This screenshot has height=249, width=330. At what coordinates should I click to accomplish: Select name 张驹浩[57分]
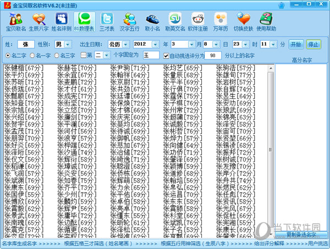[235, 68]
